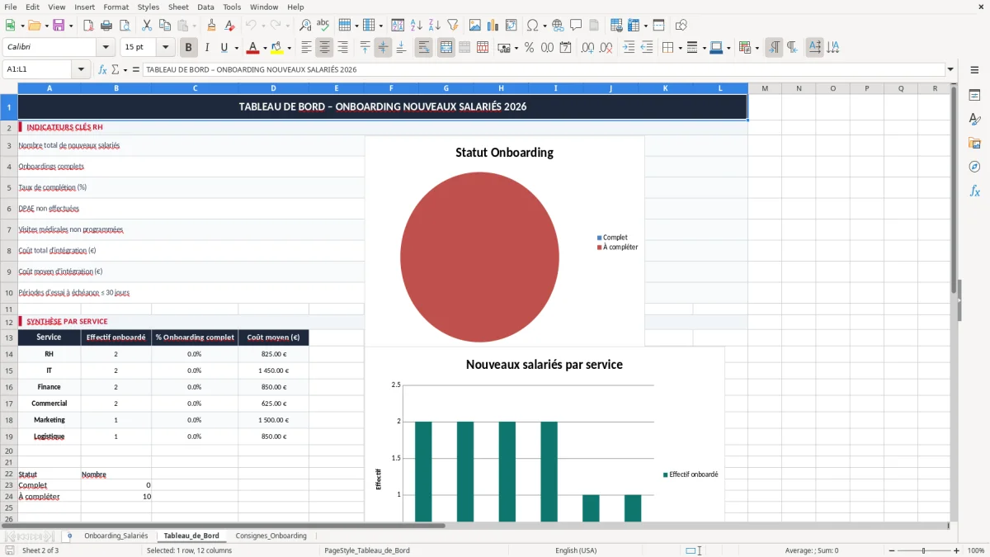Toggle Align Right button
The width and height of the screenshot is (990, 557).
(x=342, y=48)
